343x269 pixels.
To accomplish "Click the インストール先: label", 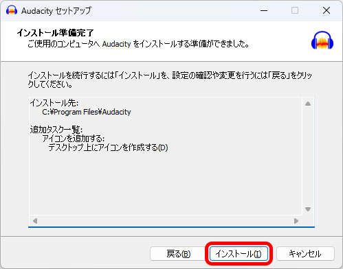I will [54, 103].
